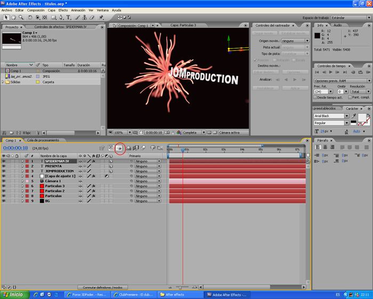Select the Puppet Pin tool
Viewport: 373px width, 299px height.
(x=101, y=18)
